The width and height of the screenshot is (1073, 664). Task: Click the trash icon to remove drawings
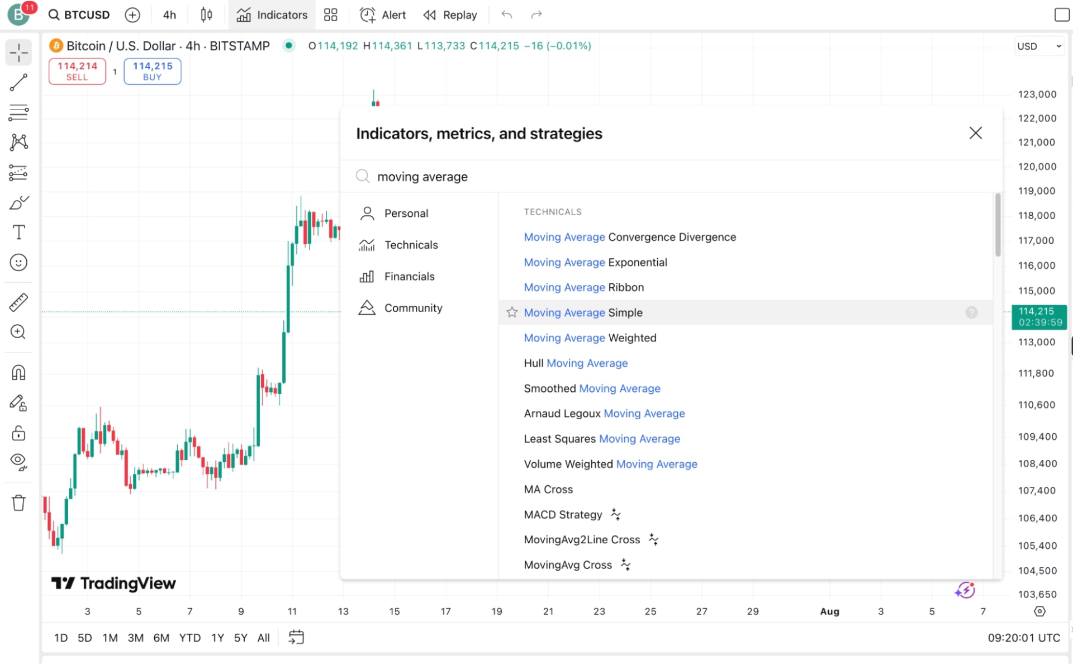[x=18, y=502]
